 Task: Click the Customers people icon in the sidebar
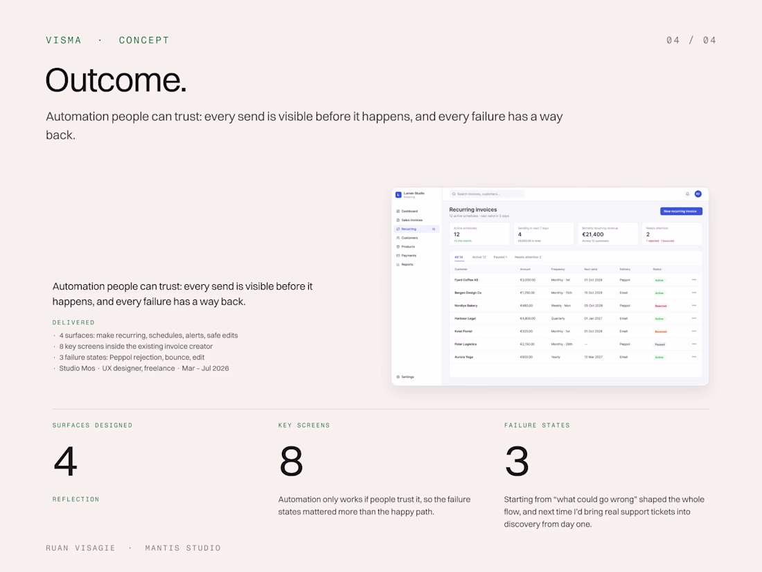click(x=398, y=238)
